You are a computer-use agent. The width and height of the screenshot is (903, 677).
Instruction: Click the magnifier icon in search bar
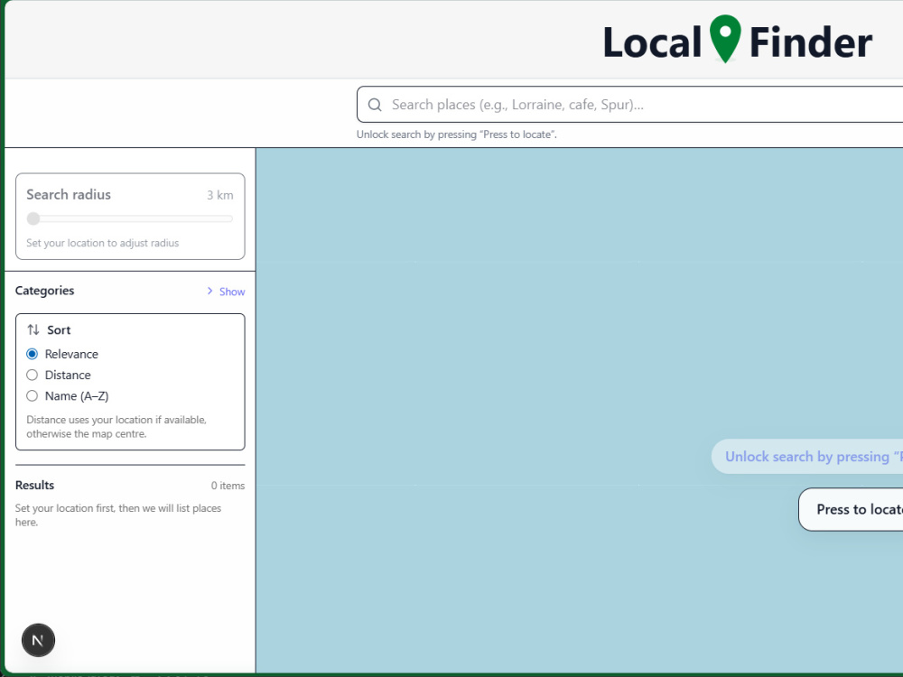click(375, 105)
